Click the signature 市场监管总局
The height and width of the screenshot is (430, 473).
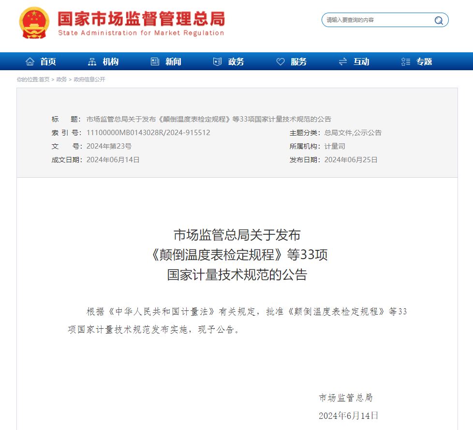point(346,398)
